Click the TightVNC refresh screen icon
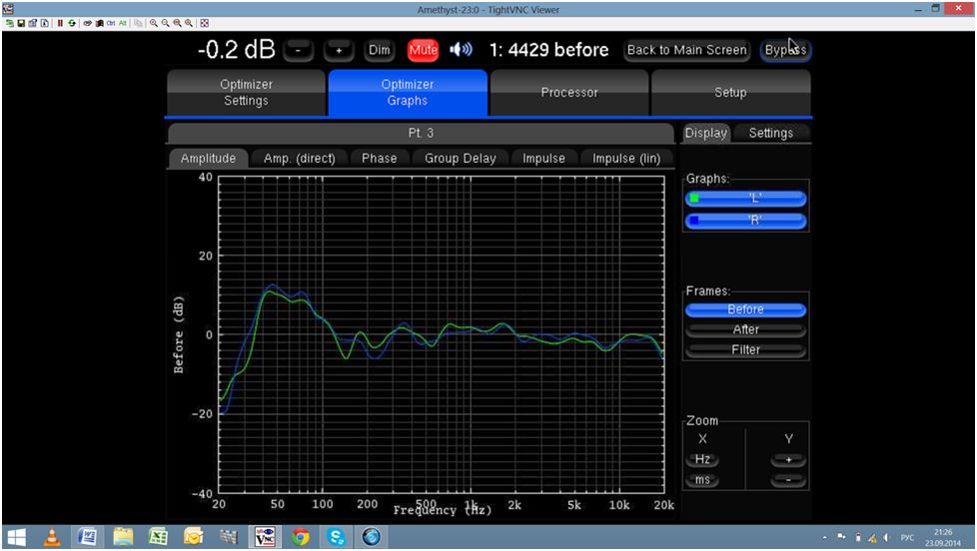The width and height of the screenshot is (977, 551). [71, 22]
